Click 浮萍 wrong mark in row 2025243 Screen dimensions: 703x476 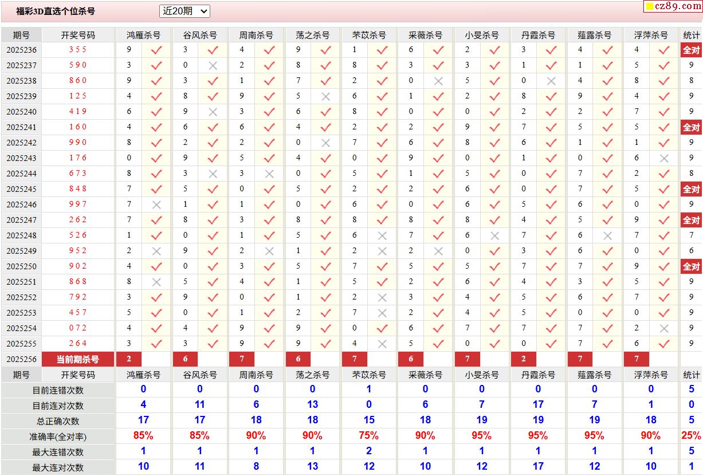coord(664,158)
